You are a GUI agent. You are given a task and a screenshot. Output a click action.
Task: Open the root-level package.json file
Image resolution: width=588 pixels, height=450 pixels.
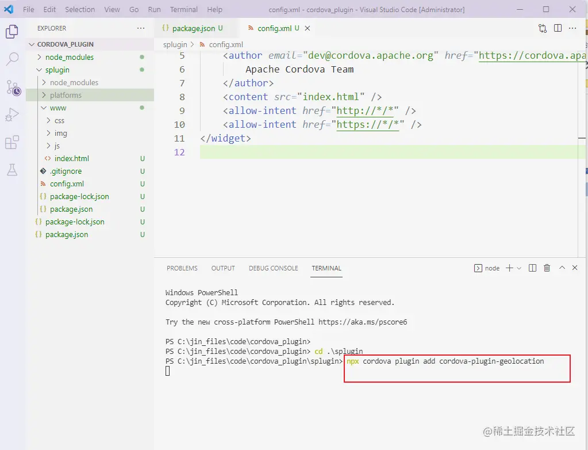point(90,235)
